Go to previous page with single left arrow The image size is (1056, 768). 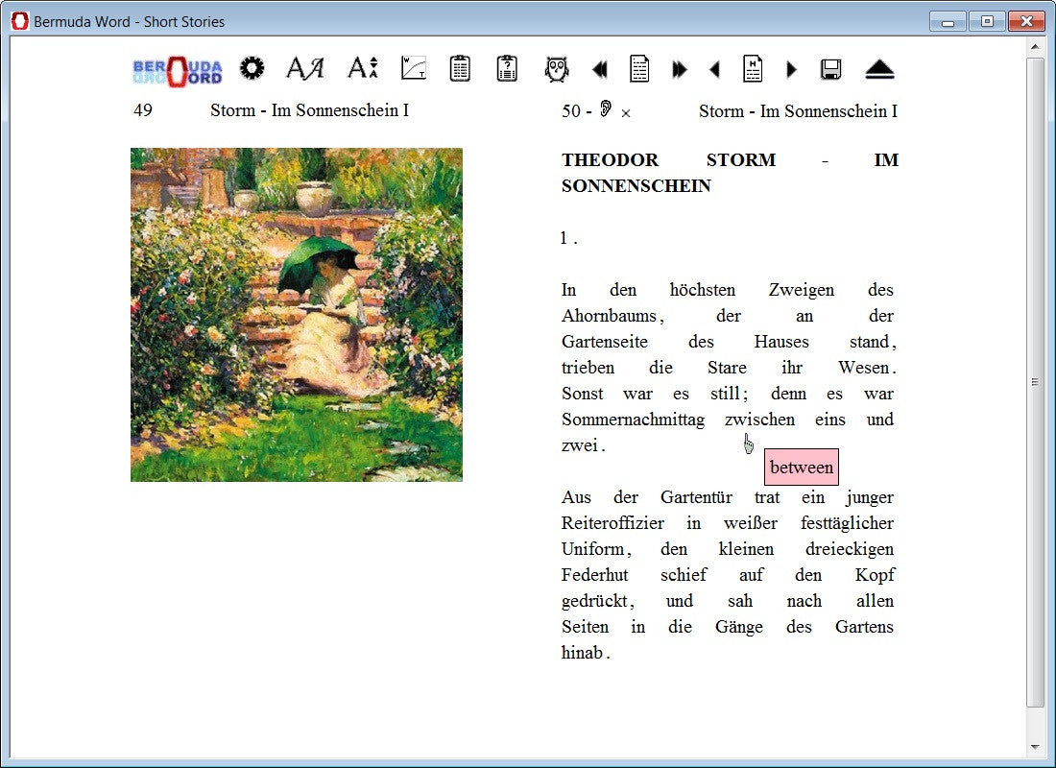(x=715, y=69)
